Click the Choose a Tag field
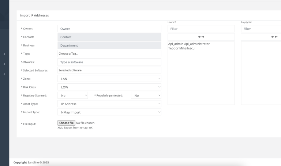This screenshot has width=281, height=166. [109, 54]
